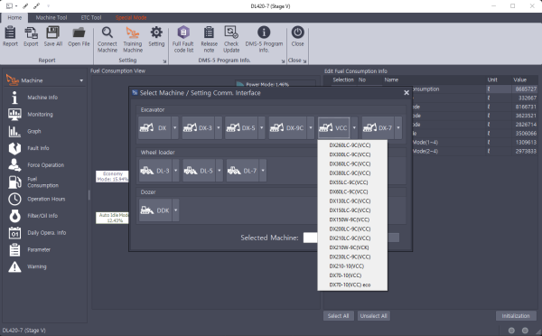This screenshot has width=542, height=336.
Task: Expand the Machine sidebar dropdown
Action: point(81,80)
